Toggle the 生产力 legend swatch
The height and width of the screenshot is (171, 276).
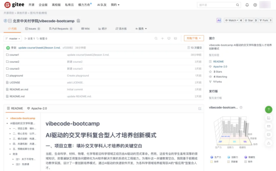(212, 157)
